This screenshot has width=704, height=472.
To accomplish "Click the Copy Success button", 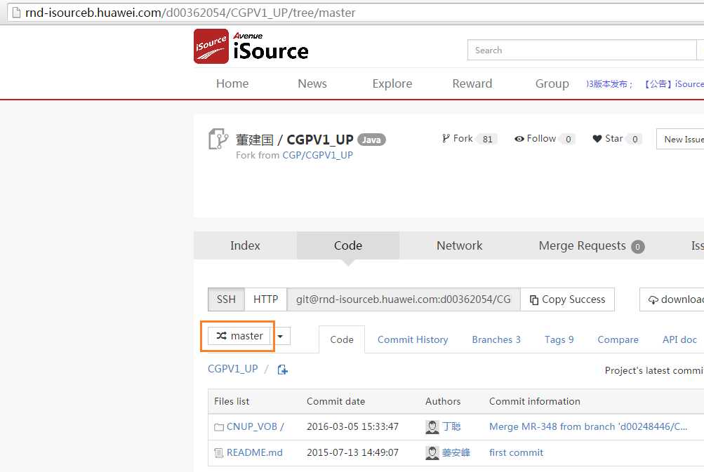I will 568,299.
